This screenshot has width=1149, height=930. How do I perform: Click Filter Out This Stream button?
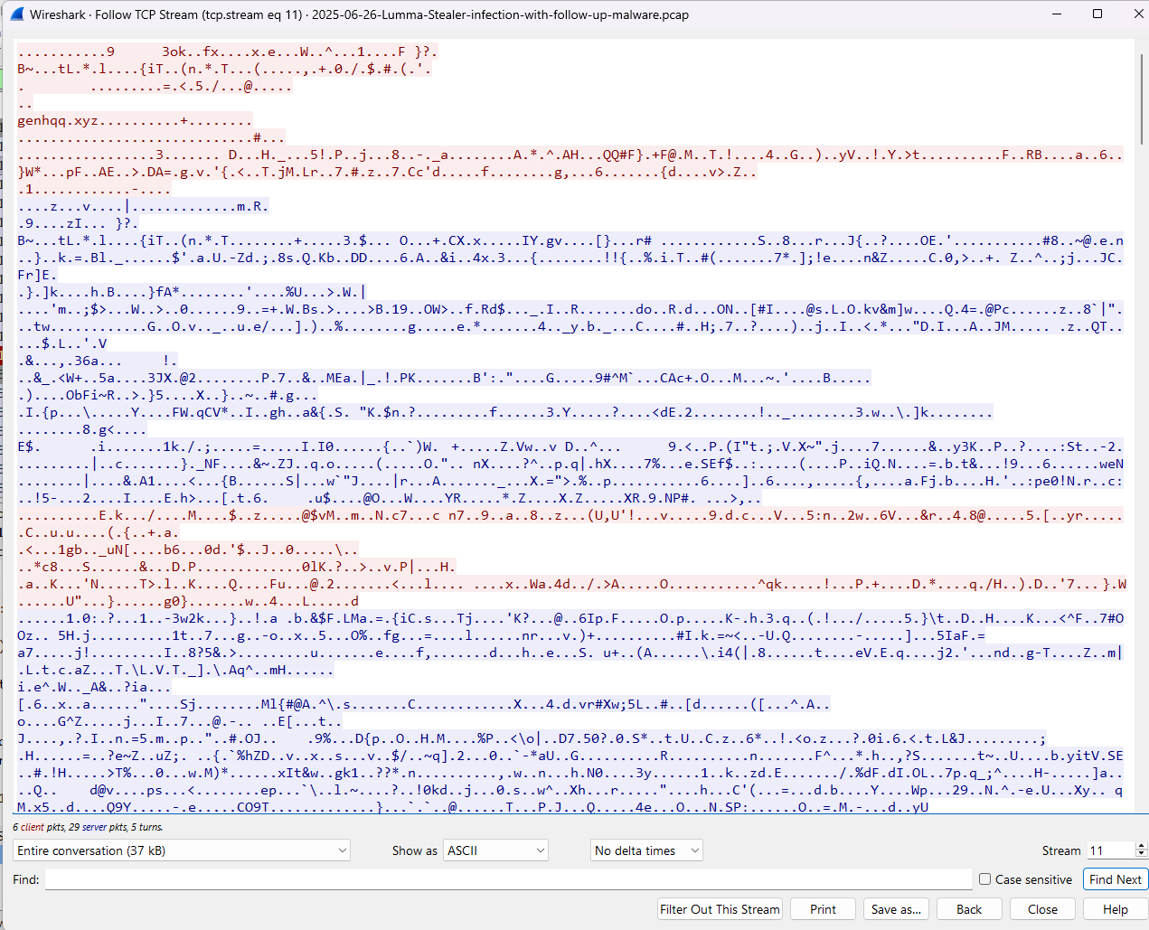point(720,909)
